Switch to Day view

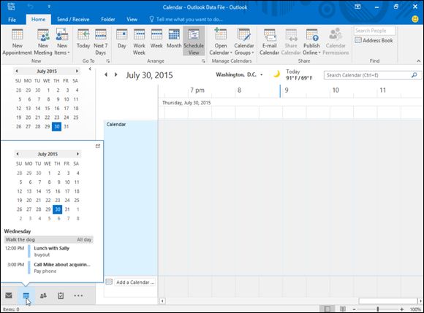click(x=121, y=39)
